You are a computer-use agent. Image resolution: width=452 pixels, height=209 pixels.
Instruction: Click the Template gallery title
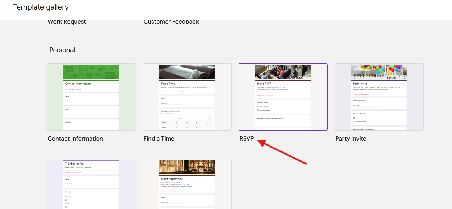click(x=41, y=7)
